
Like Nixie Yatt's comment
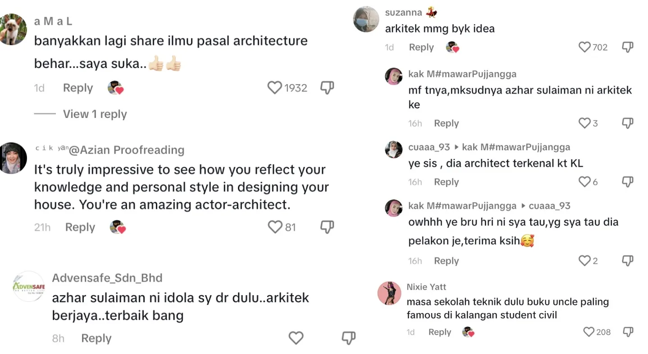[x=589, y=332]
